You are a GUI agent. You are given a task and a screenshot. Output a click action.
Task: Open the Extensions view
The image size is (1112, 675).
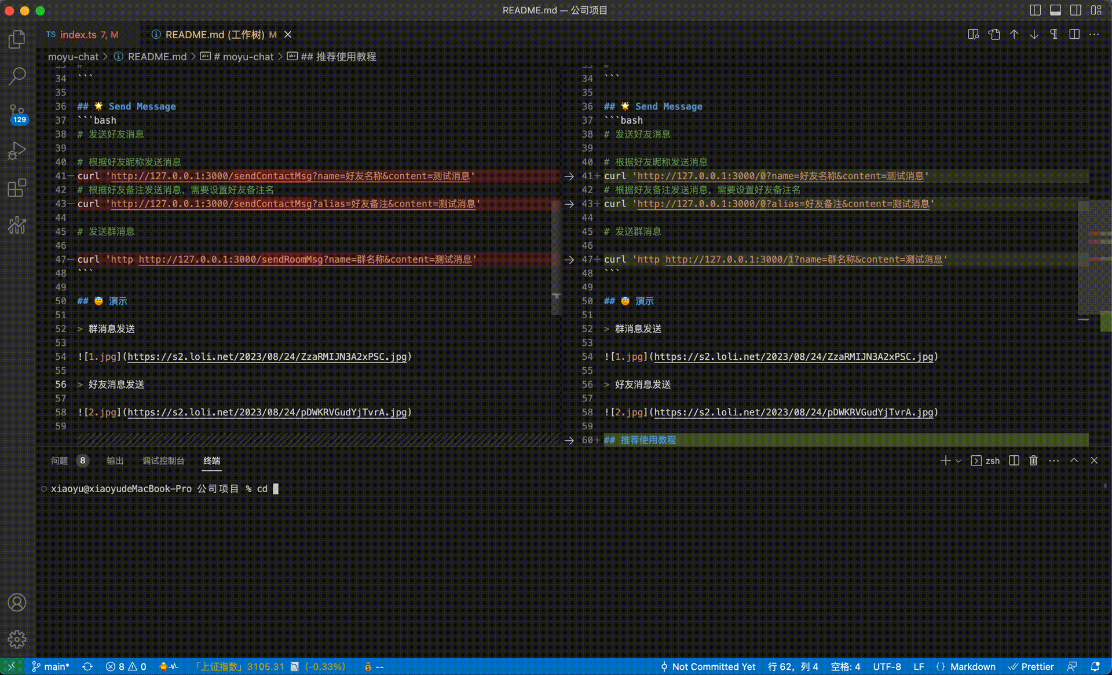pos(17,187)
